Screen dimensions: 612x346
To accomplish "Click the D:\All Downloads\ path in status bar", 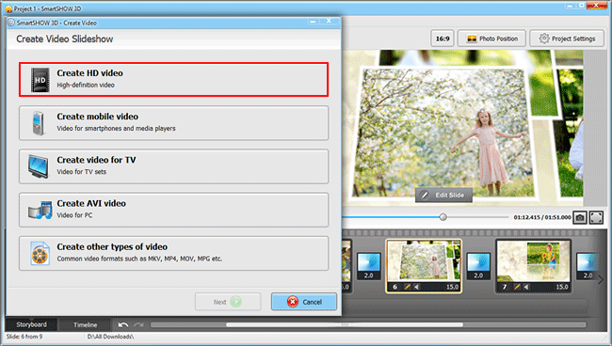I will pyautogui.click(x=110, y=337).
